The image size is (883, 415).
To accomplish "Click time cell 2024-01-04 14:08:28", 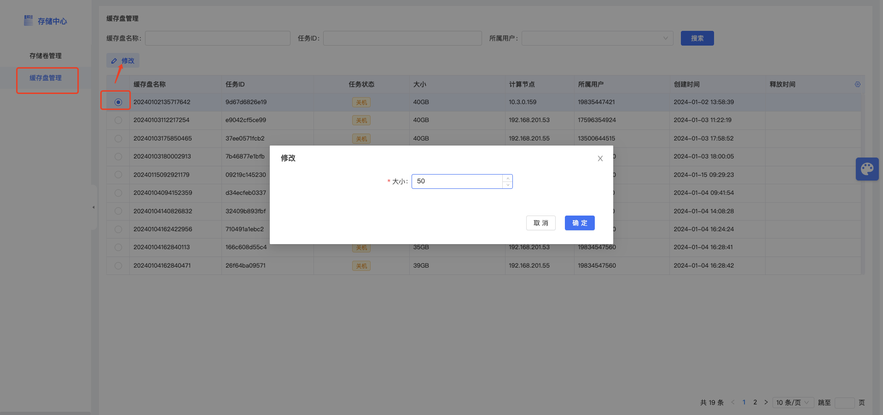I will (x=703, y=211).
